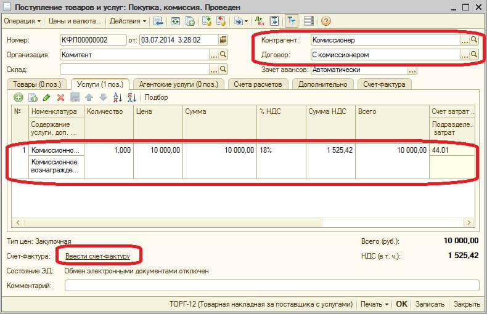Image resolution: width=487 pixels, height=314 pixels.
Task: Expand the Действия dropdown menu
Action: 128,21
